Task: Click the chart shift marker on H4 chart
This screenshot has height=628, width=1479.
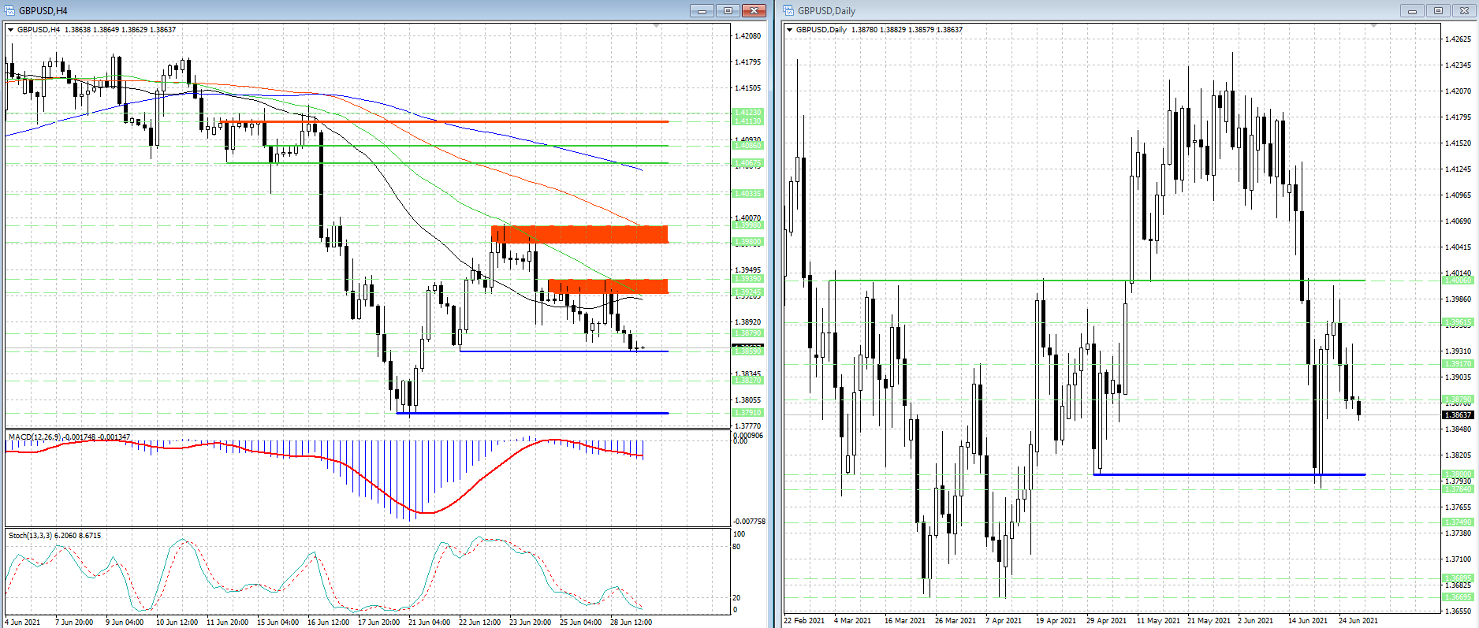Action: (657, 26)
